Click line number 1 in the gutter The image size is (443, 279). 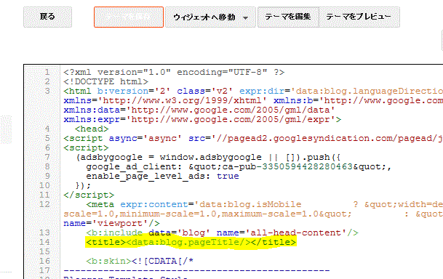pos(47,72)
